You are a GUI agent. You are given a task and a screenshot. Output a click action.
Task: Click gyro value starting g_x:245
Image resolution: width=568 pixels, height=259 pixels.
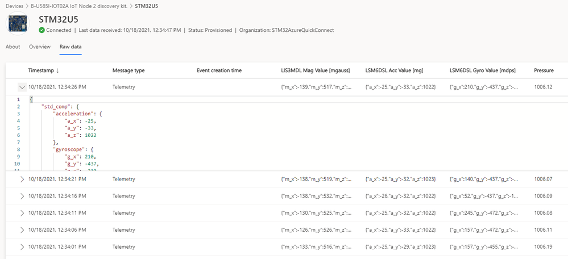coord(485,213)
